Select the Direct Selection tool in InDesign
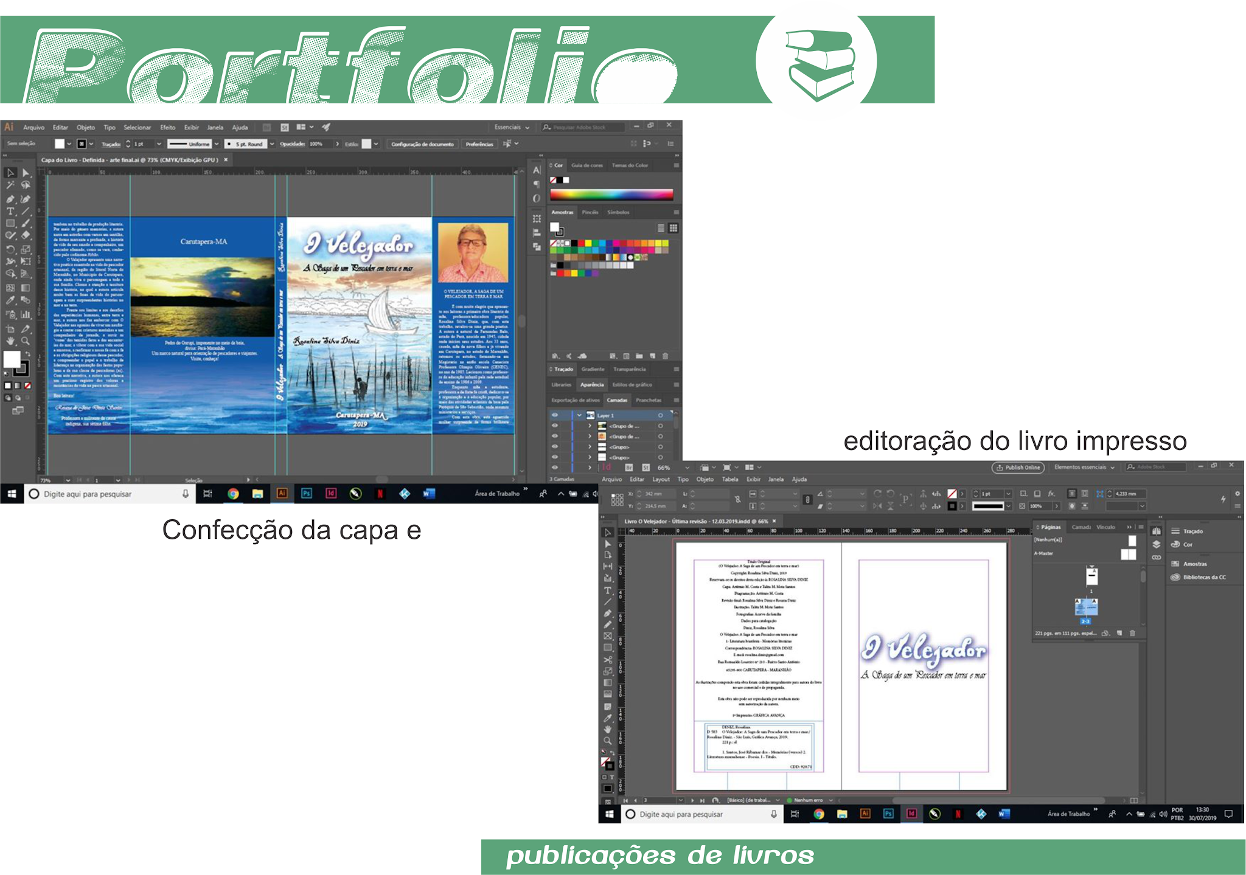The image size is (1246, 875). (607, 544)
